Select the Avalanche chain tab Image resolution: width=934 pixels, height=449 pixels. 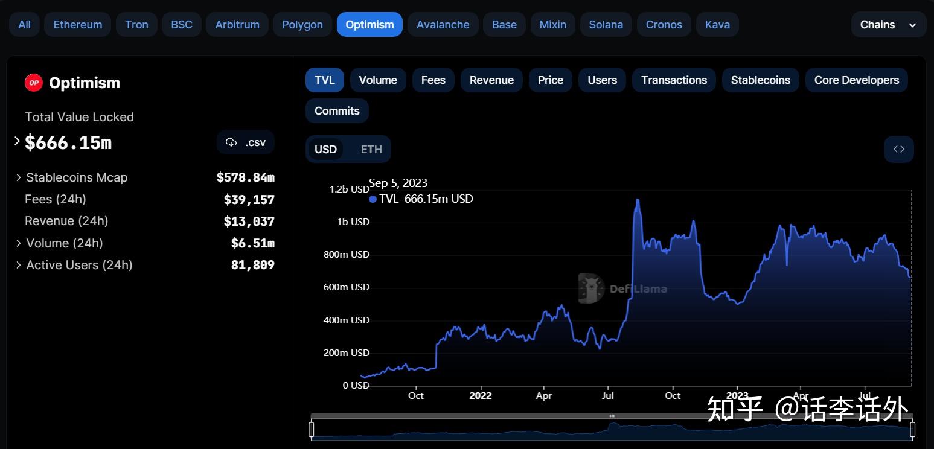click(443, 25)
